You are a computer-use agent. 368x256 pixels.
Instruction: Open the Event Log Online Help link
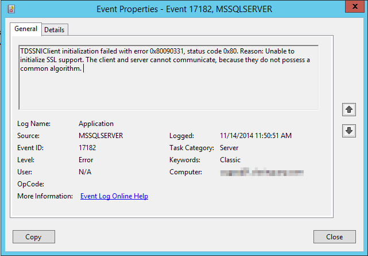point(114,196)
